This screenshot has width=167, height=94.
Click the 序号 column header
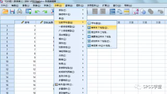click(x=25, y=22)
